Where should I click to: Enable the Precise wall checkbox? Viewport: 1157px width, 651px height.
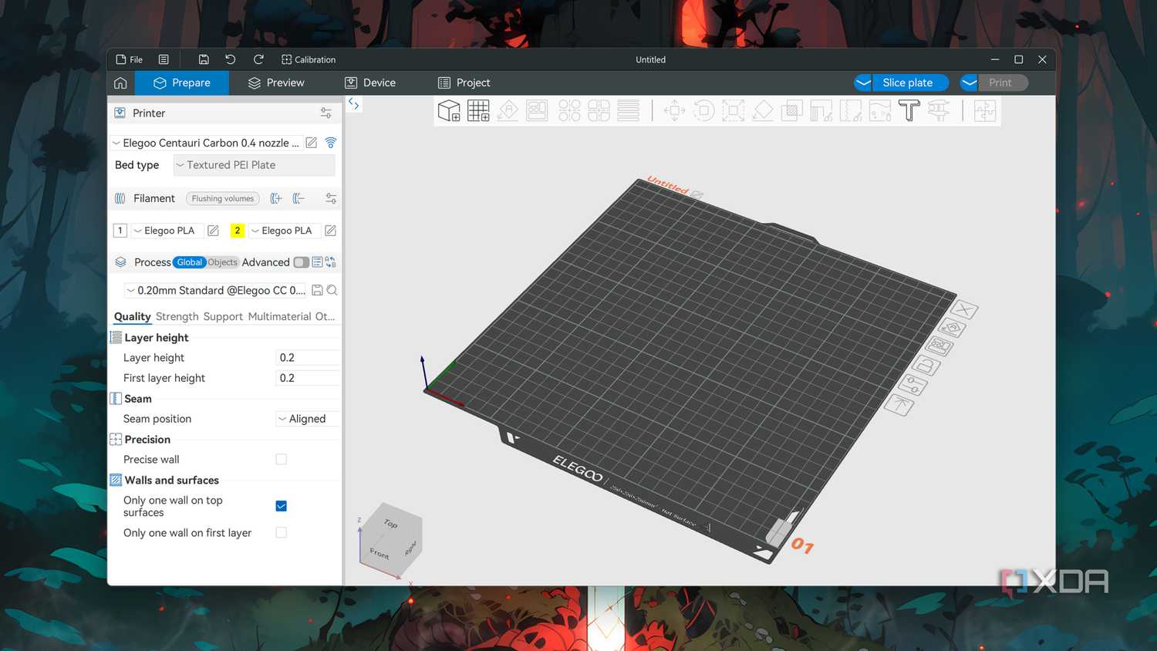pyautogui.click(x=282, y=460)
